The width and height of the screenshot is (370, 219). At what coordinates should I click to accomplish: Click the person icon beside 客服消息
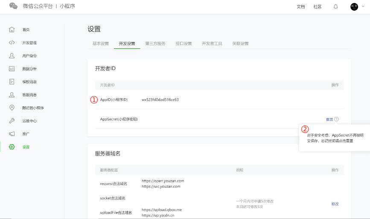[12, 95]
